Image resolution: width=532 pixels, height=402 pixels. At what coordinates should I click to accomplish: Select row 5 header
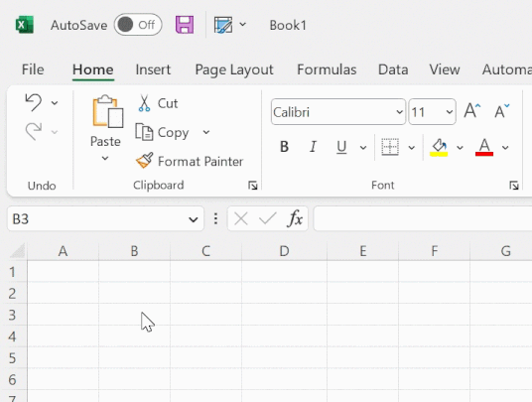coord(13,357)
